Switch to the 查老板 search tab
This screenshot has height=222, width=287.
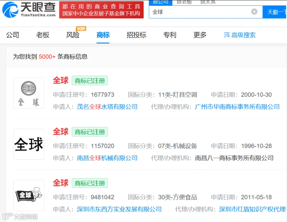pyautogui.click(x=184, y=2)
